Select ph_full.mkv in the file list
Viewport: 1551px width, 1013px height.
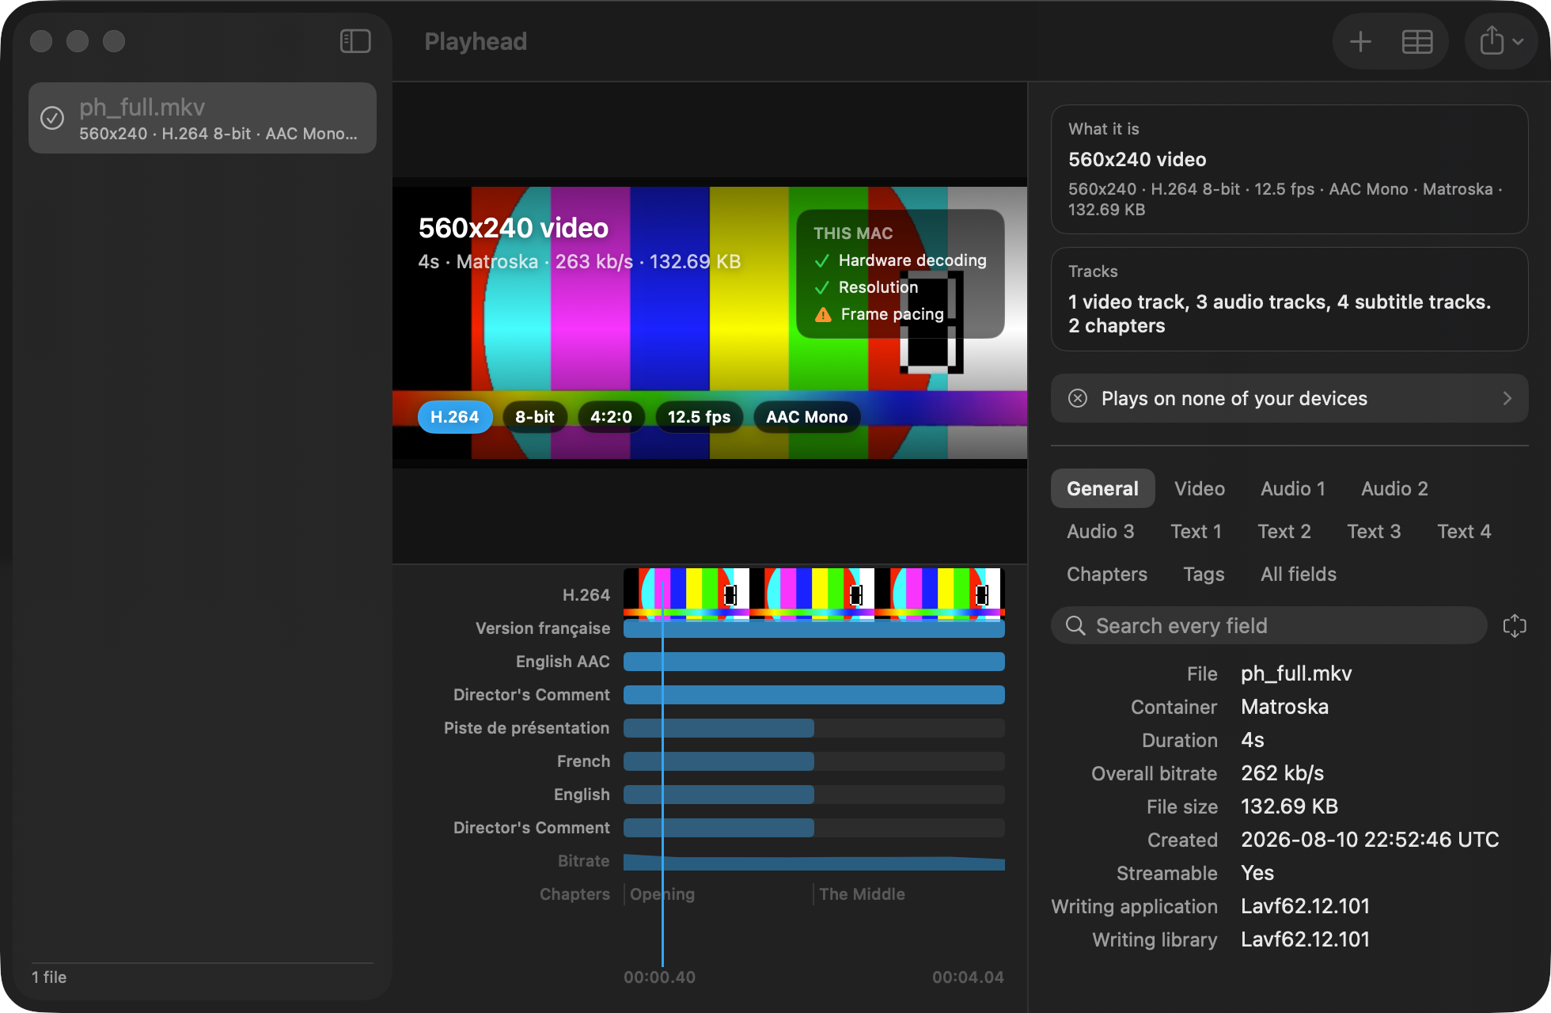[x=203, y=118]
